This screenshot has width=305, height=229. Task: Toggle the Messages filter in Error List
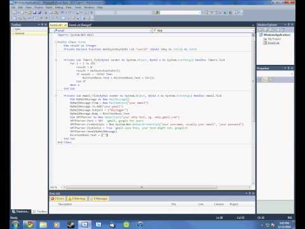pos(99,198)
